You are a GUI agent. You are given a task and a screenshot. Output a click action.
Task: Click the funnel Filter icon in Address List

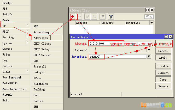[x=111, y=17]
